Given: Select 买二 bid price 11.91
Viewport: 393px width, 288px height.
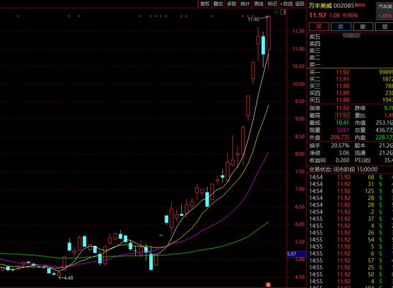Looking at the screenshot, I should (x=342, y=80).
